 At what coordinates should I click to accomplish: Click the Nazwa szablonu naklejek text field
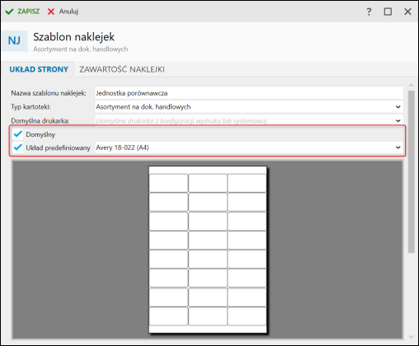click(249, 93)
